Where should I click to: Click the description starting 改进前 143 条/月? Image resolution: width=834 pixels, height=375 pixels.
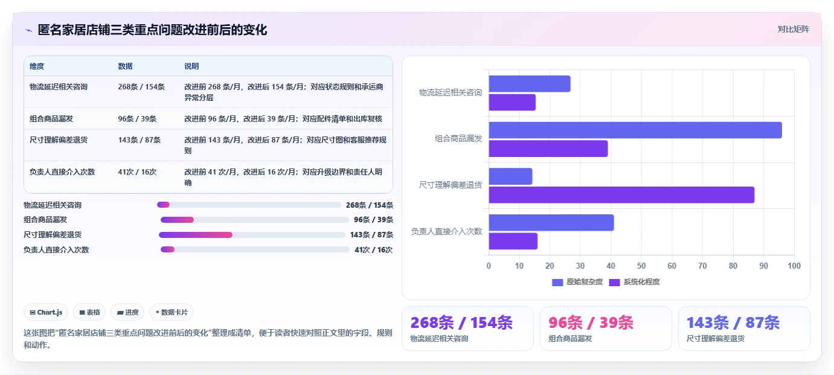tap(285, 146)
